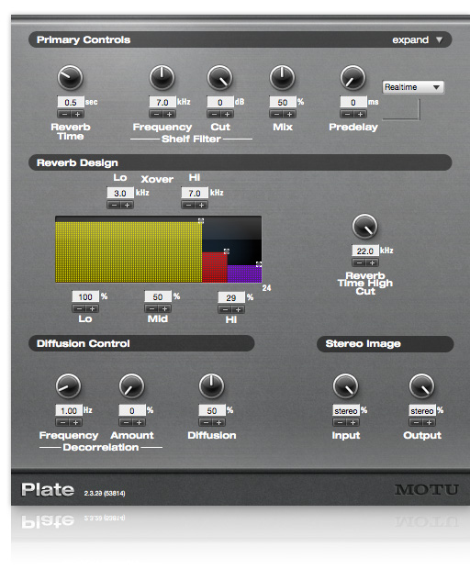This screenshot has width=470, height=580.
Task: Increase Reverb Time High Cut with plus
Action: click(x=373, y=263)
